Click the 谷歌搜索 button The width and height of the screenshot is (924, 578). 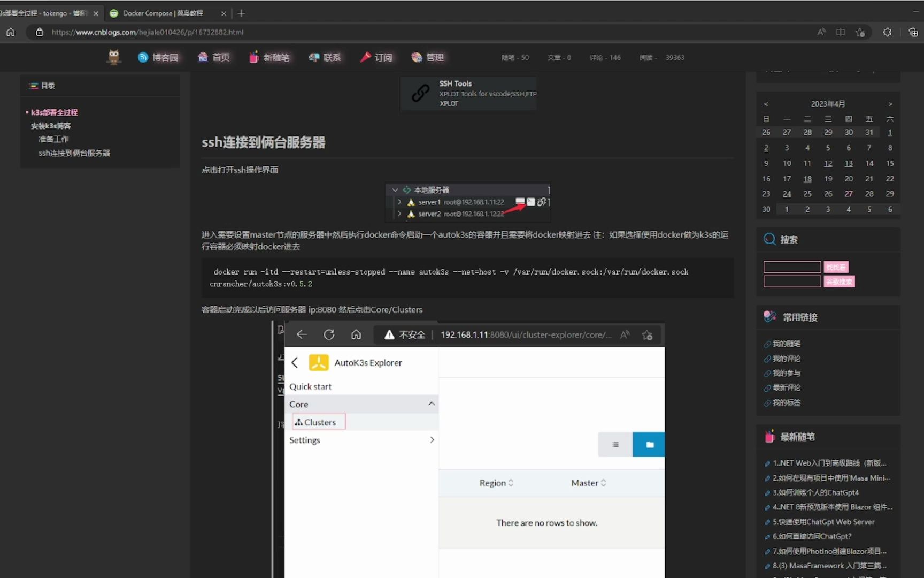point(839,282)
